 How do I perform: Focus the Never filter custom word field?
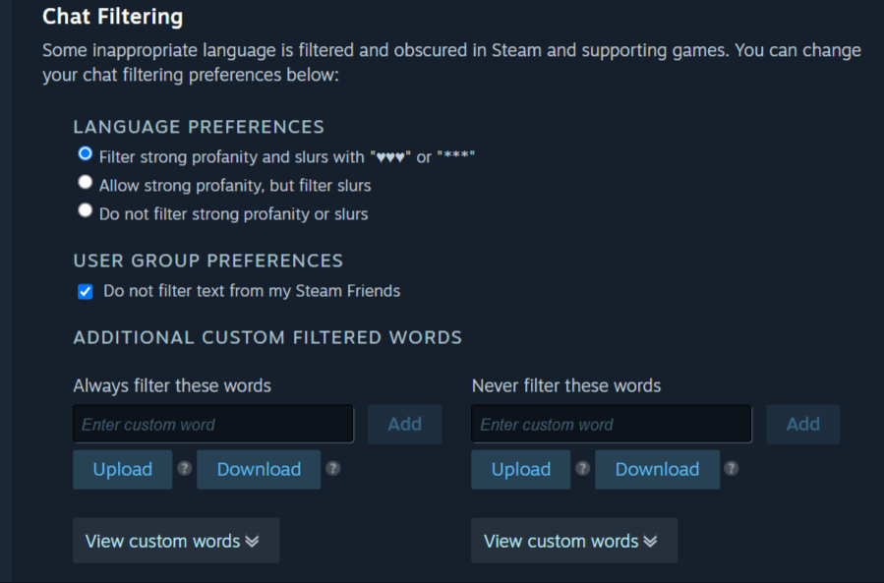click(x=612, y=424)
